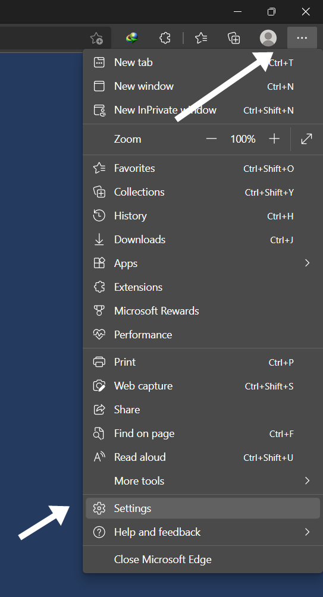Viewport: 323px width, 597px height.
Task: Click the Ctrl+Shift+N shortcut text
Action: pyautogui.click(x=268, y=111)
